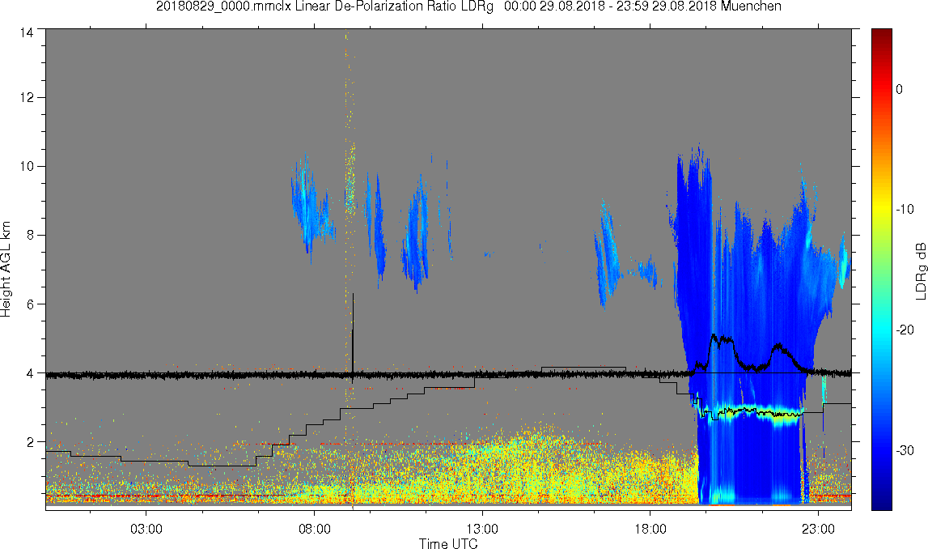Click the 'LDRg dB' colorbar label
This screenshot has width=928, height=549.
[920, 270]
